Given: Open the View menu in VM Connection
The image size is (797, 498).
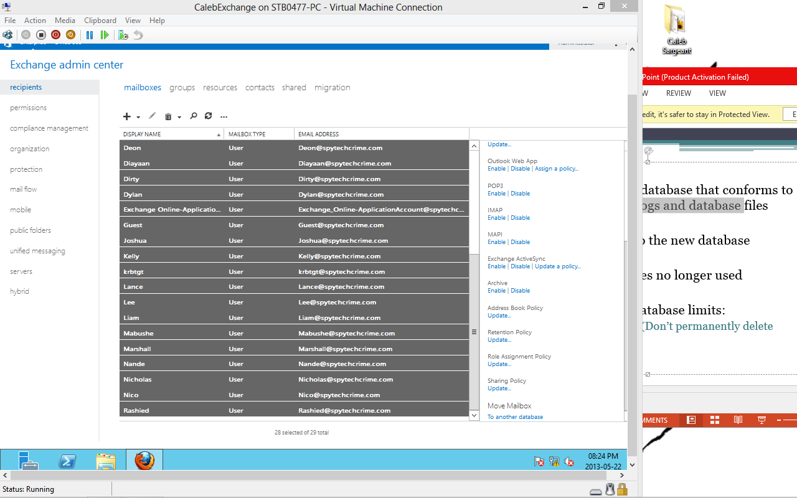Looking at the screenshot, I should click(x=133, y=21).
